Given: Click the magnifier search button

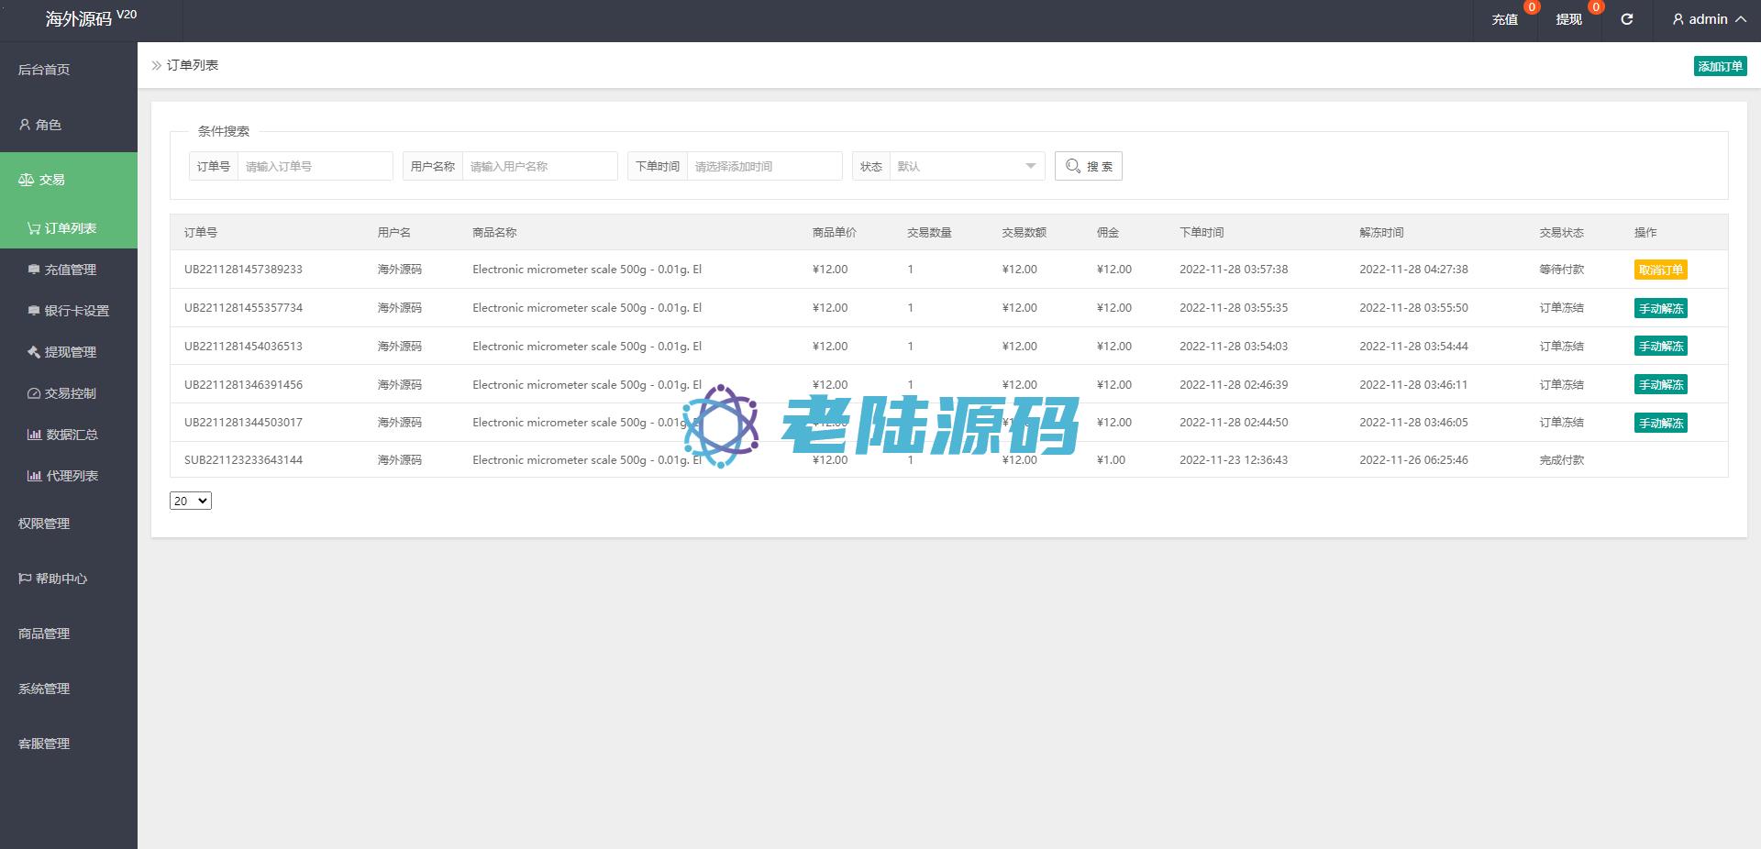Looking at the screenshot, I should point(1088,166).
